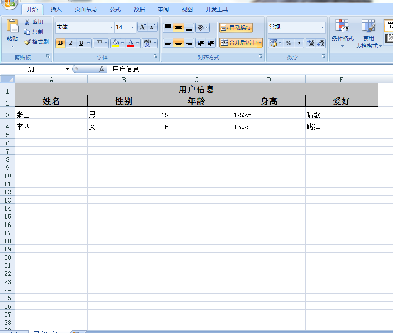Click the increase decimal places icon
The image size is (393, 333).
click(x=311, y=43)
